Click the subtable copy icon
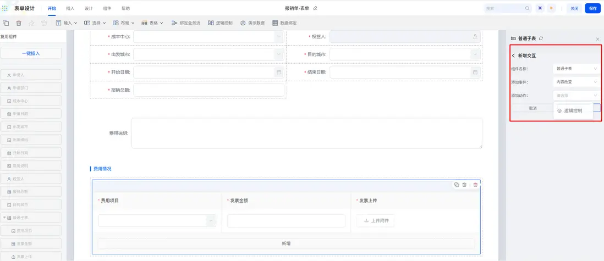 tap(457, 185)
